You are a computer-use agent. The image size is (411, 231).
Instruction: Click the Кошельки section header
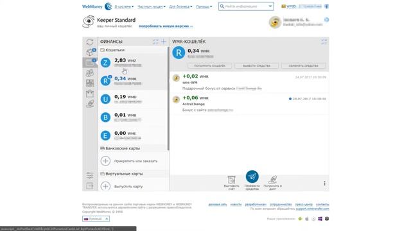(133, 50)
